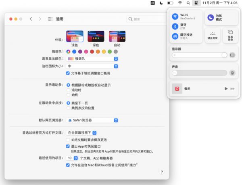The image size is (242, 185).
Task: Toggle the Bluetooth (蓝牙) icon
Action: pos(175,26)
